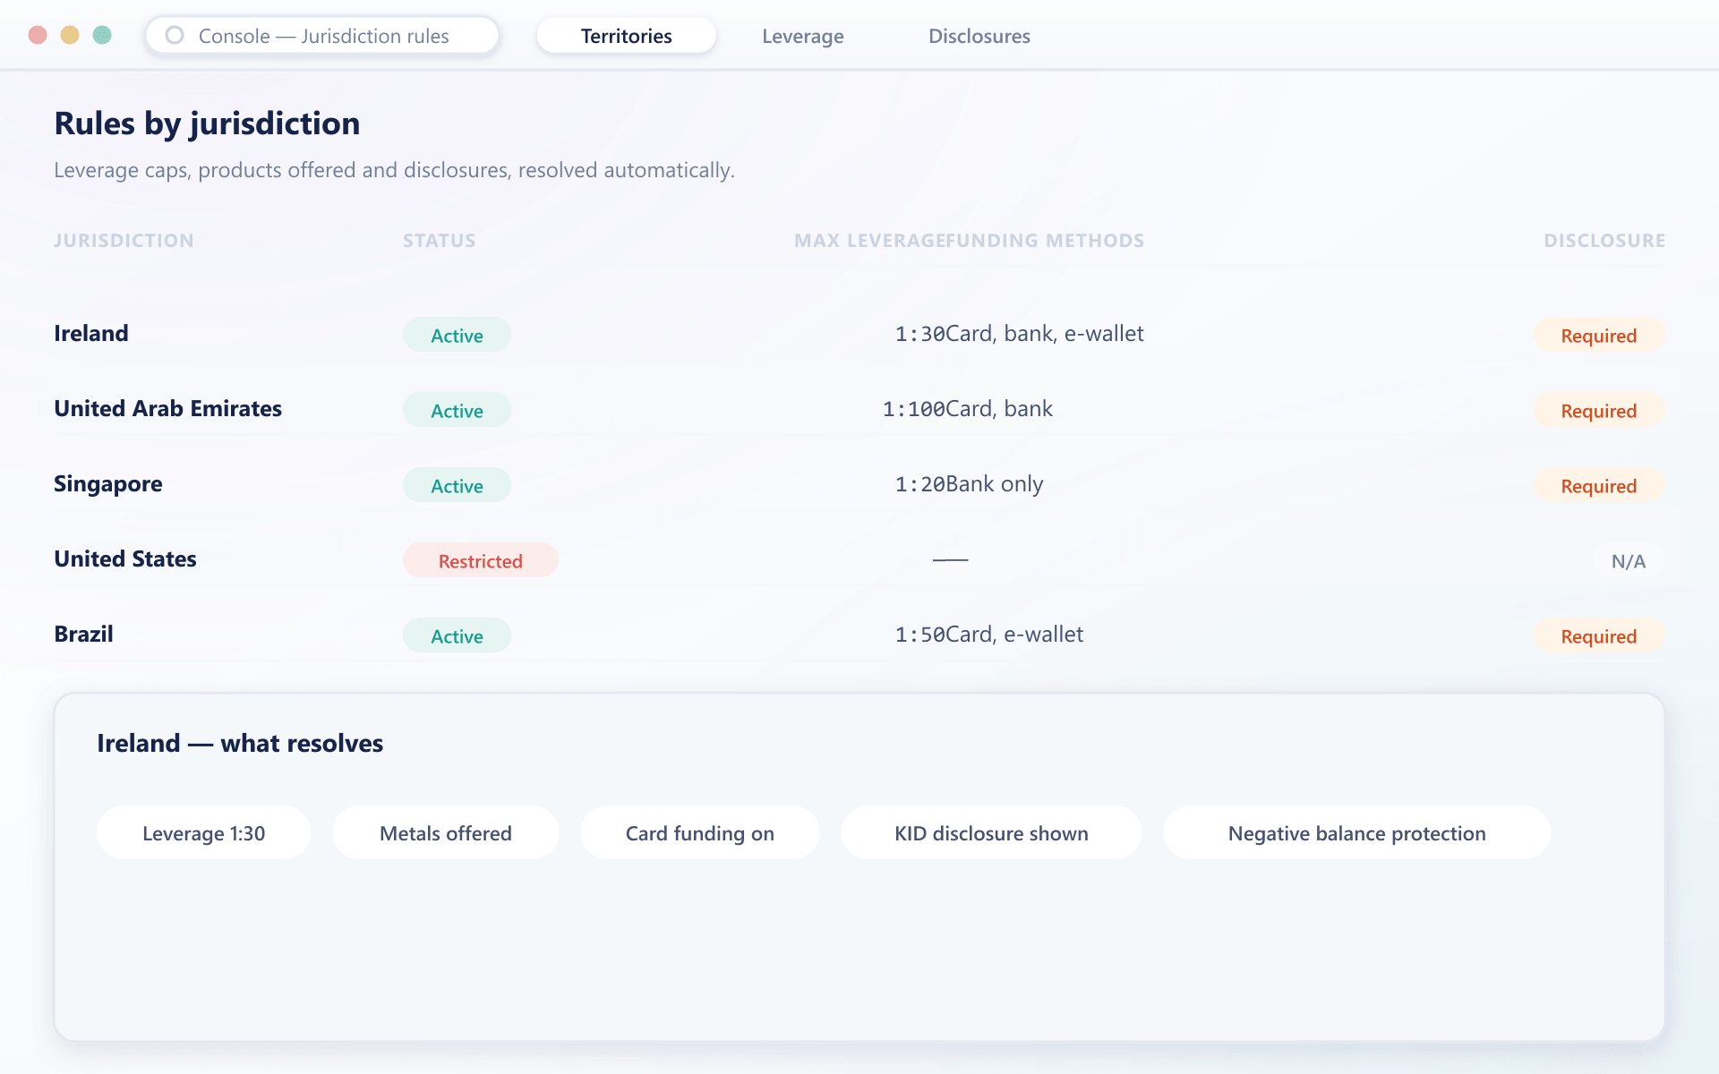This screenshot has height=1074, width=1719.
Task: Click the Negative balance protection chip
Action: point(1357,832)
